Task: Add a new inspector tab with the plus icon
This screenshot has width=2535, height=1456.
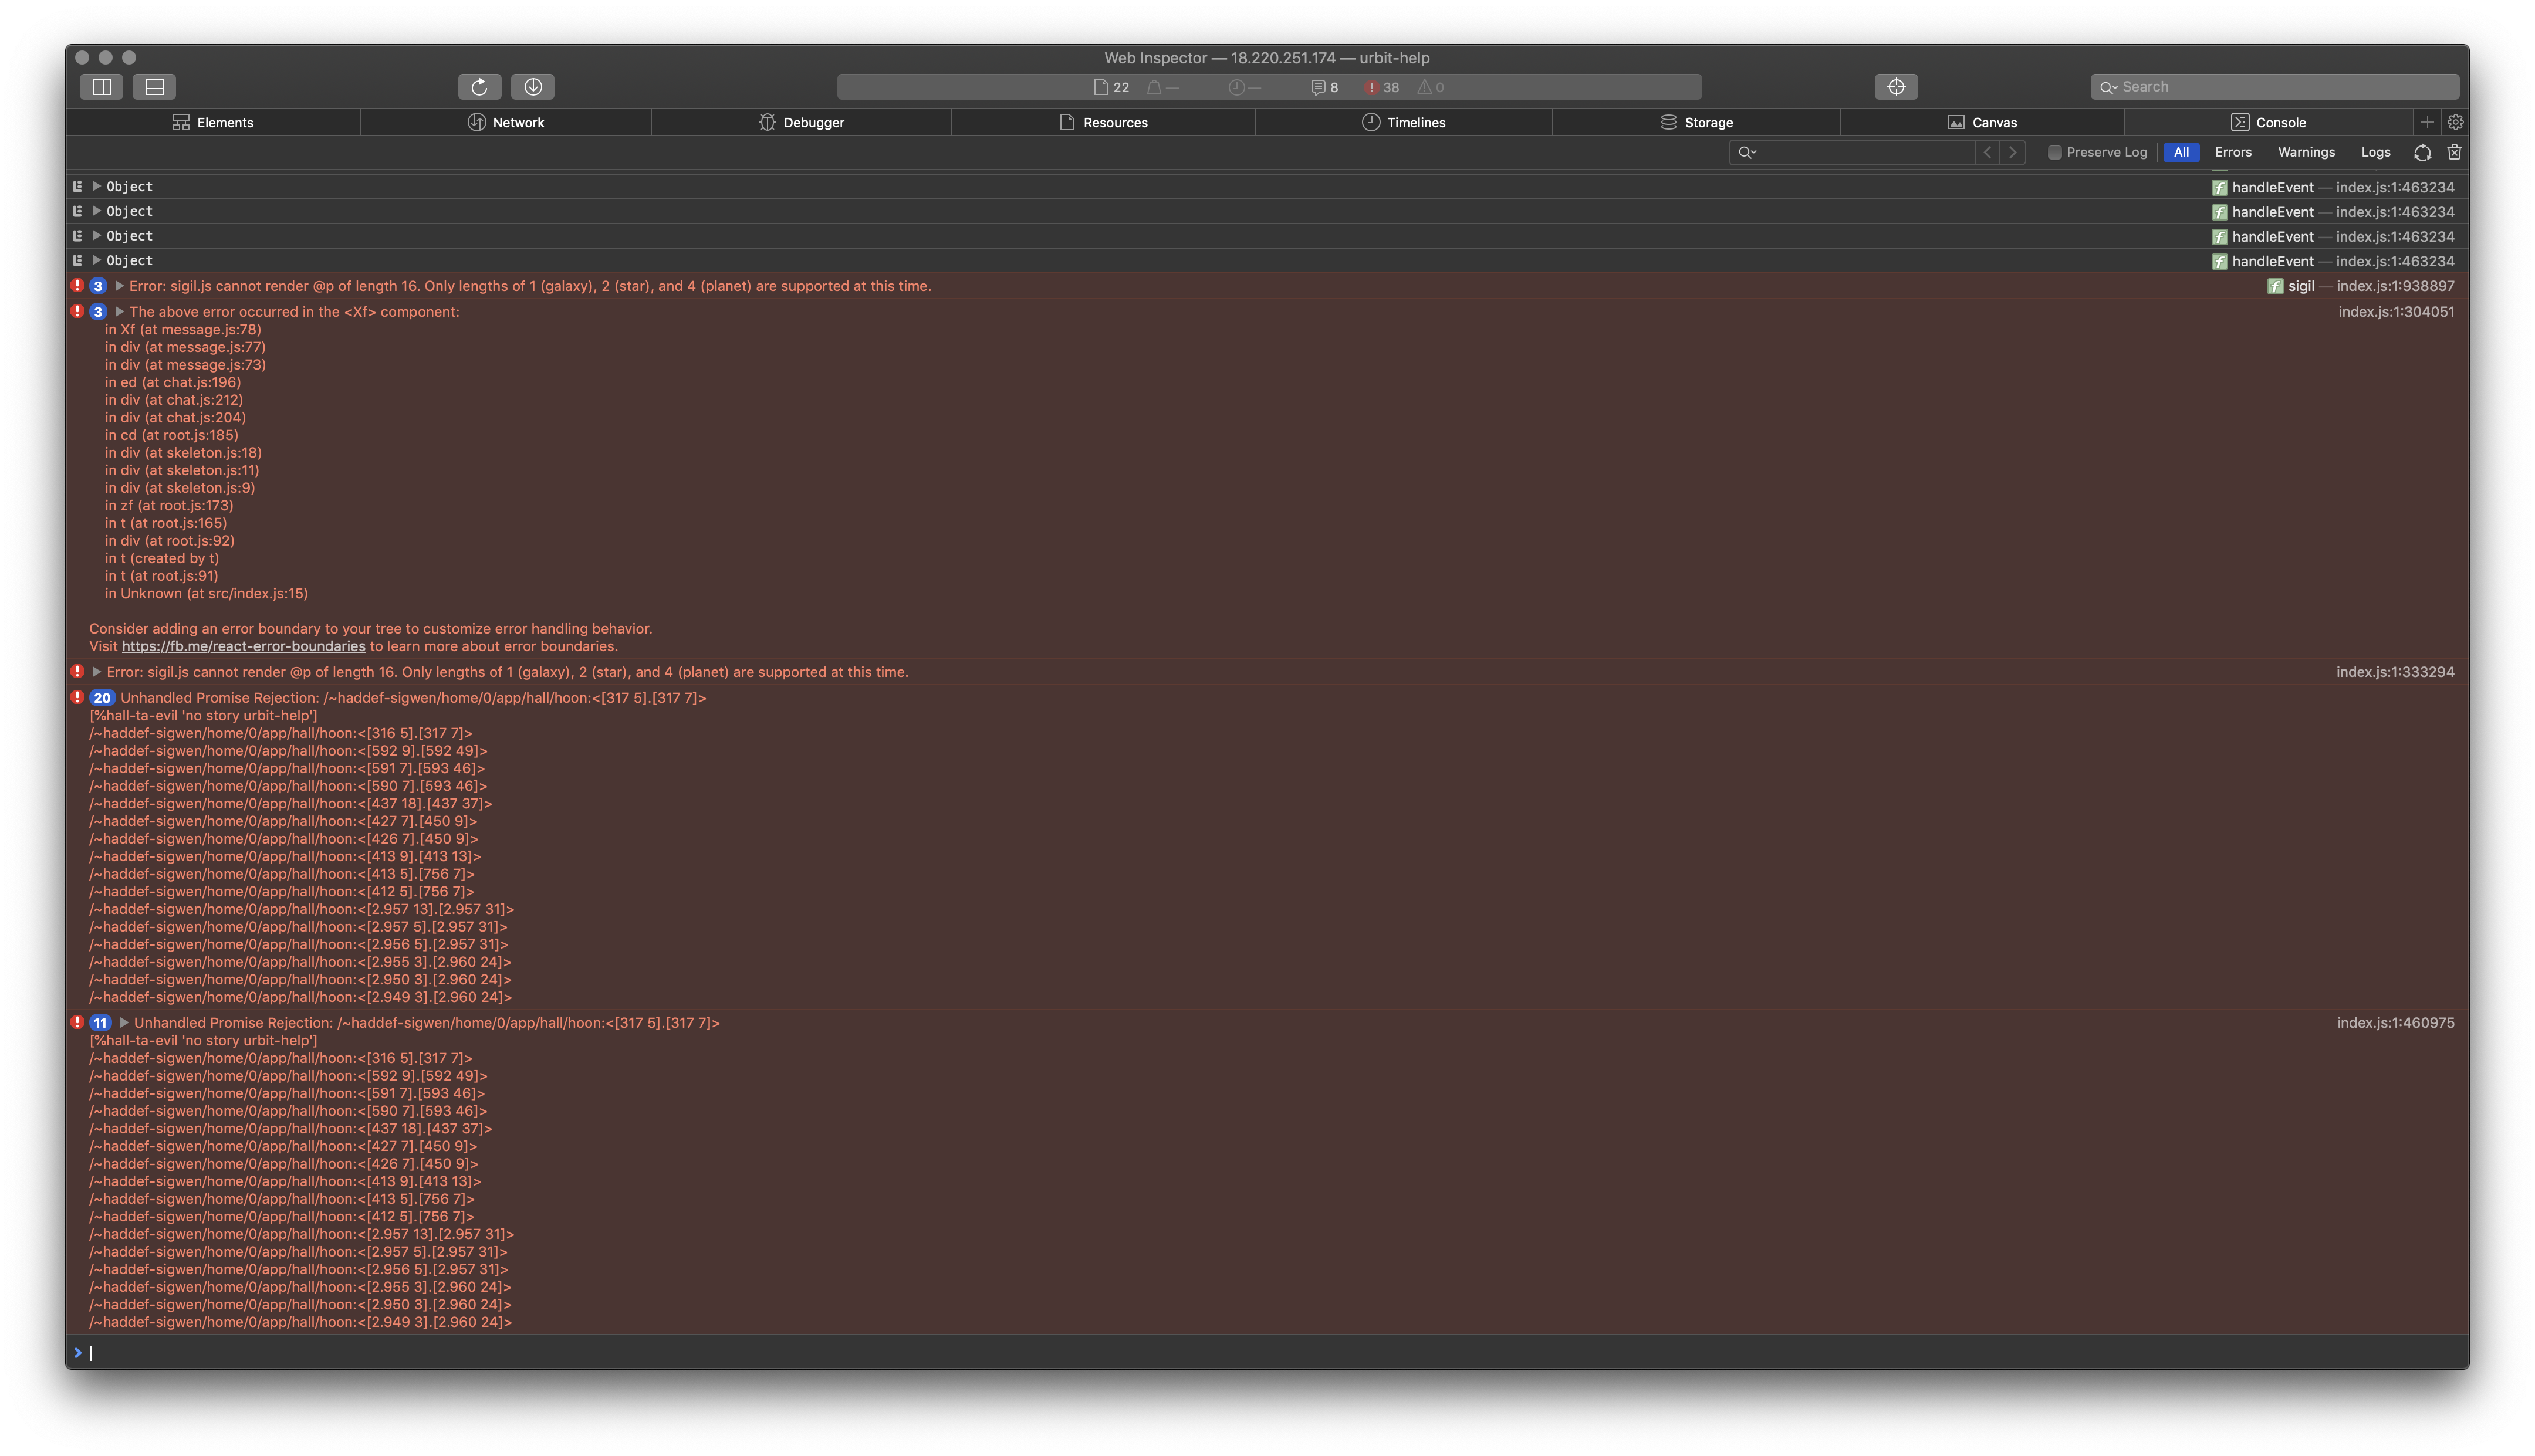Action: point(2428,122)
